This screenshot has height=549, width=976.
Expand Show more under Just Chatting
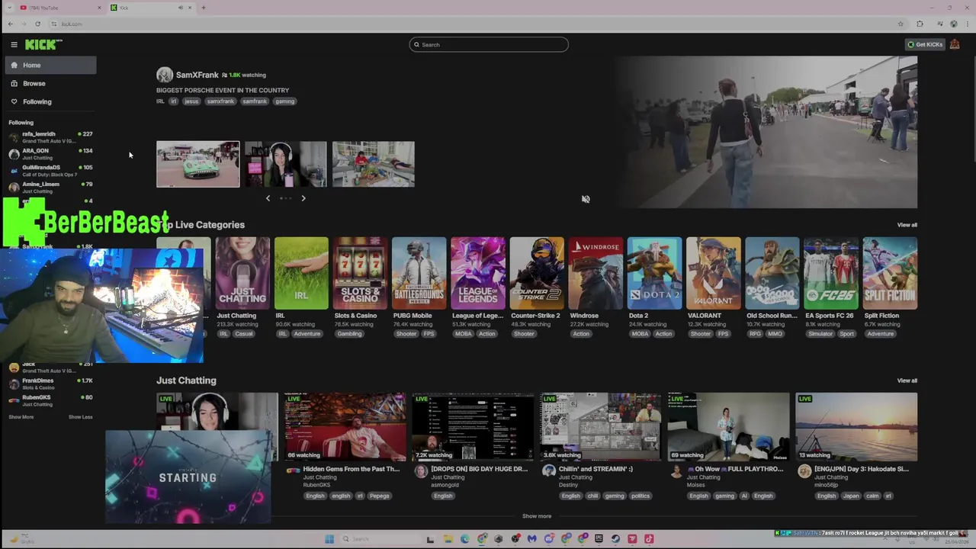(537, 516)
